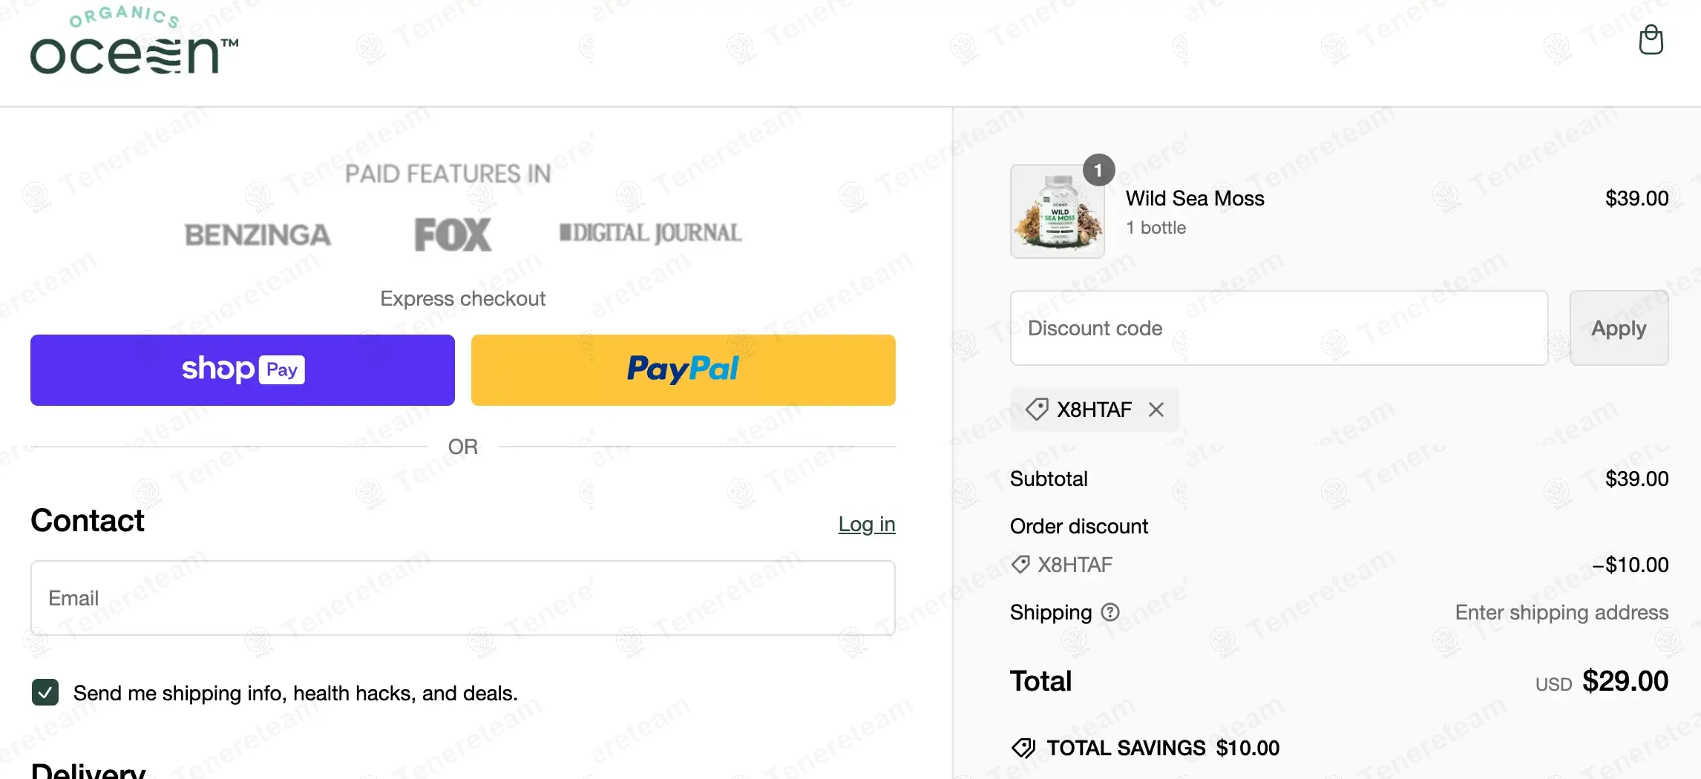
Task: Remove the X8HTAF discount code
Action: tap(1156, 410)
